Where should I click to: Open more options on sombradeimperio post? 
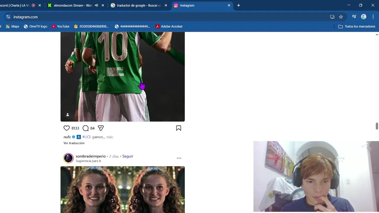[x=179, y=158]
